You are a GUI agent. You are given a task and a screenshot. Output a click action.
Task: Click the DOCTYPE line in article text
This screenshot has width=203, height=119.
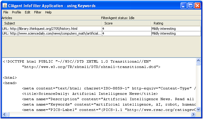[x=77, y=61]
